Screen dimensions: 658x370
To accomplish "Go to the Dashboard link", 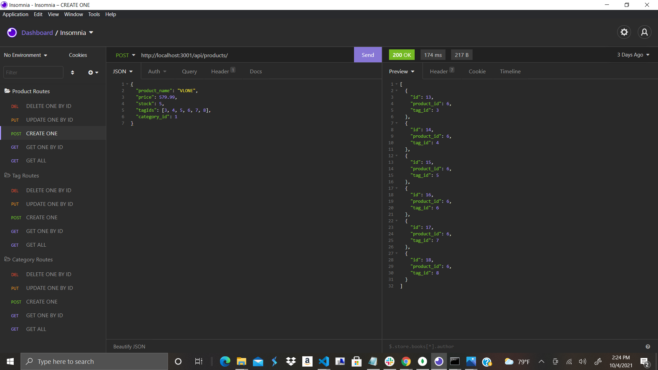I will click(x=37, y=33).
